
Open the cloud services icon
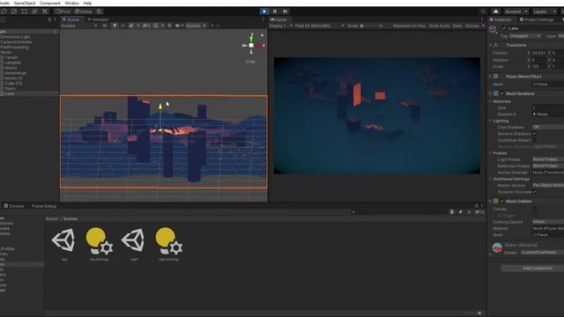[495, 11]
